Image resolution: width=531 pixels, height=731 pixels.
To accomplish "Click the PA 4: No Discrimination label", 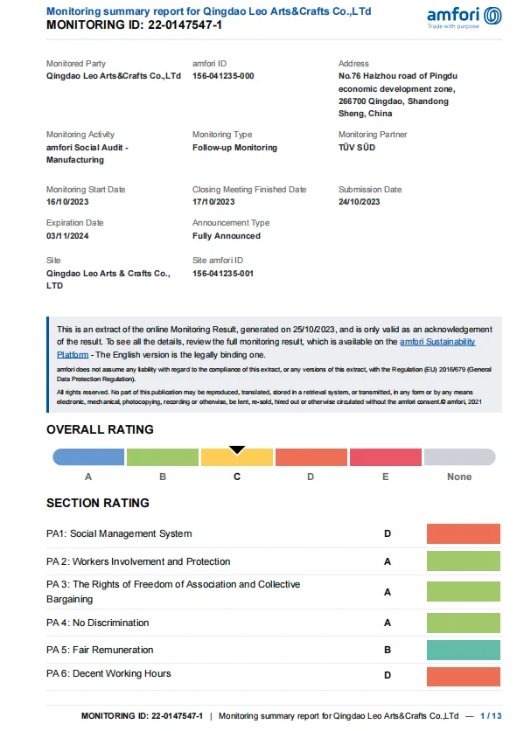I will pos(97,623).
